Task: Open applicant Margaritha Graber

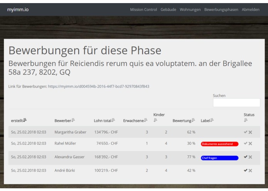Action: tap(70, 132)
